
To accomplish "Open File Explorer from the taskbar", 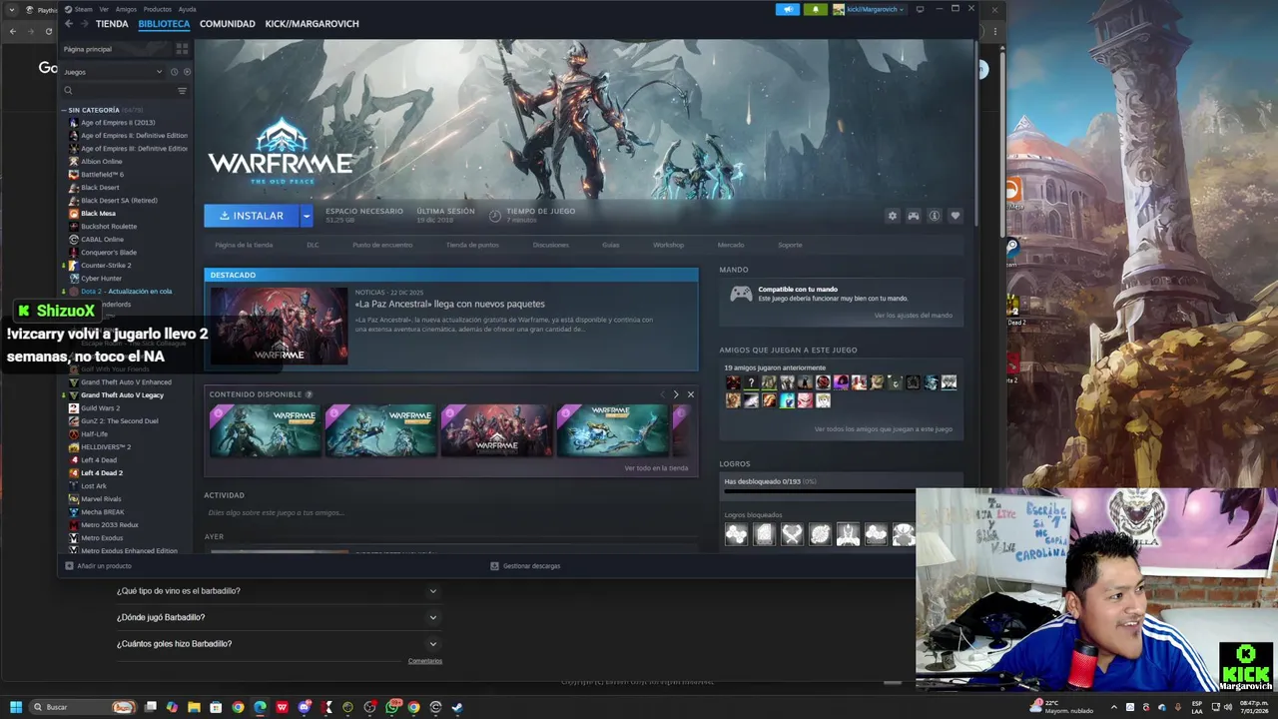I will (194, 707).
